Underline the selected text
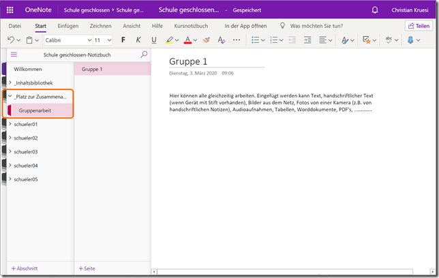This screenshot has width=439, height=278. coord(153,40)
